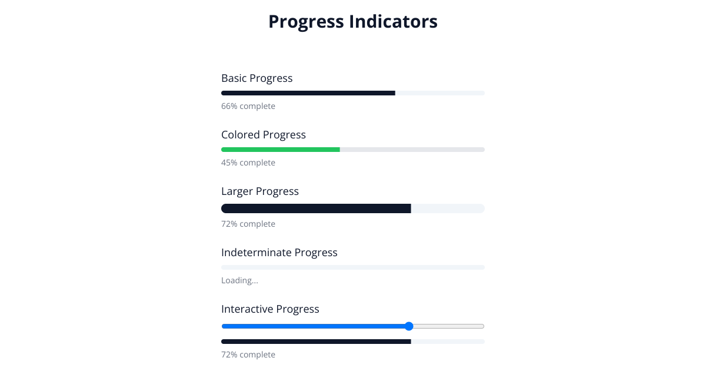Click the Basic Progress heading
The height and width of the screenshot is (371, 706).
coord(257,78)
